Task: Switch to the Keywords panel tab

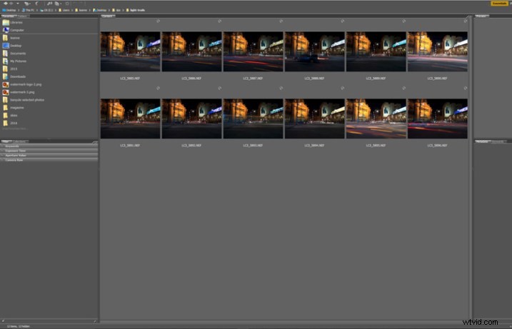Action: click(498, 141)
